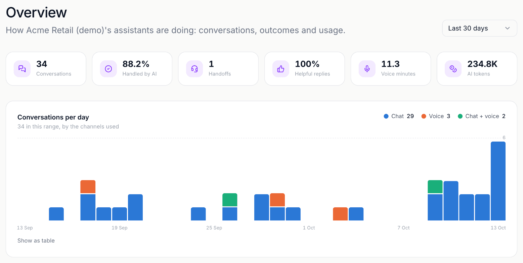Image resolution: width=523 pixels, height=263 pixels.
Task: Click the AI tokens coins icon
Action: click(453, 69)
